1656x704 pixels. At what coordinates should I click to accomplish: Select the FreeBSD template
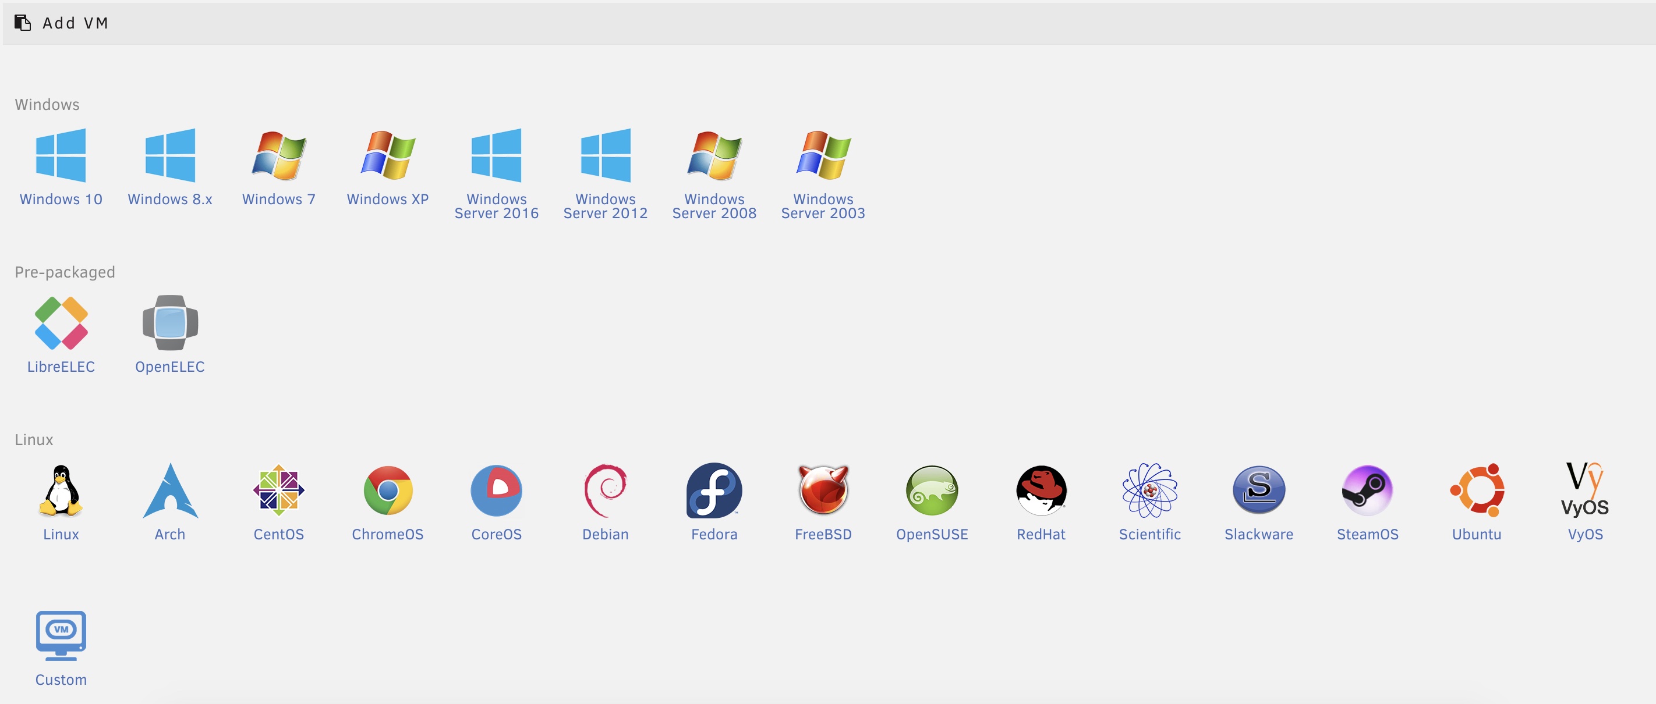(x=823, y=490)
